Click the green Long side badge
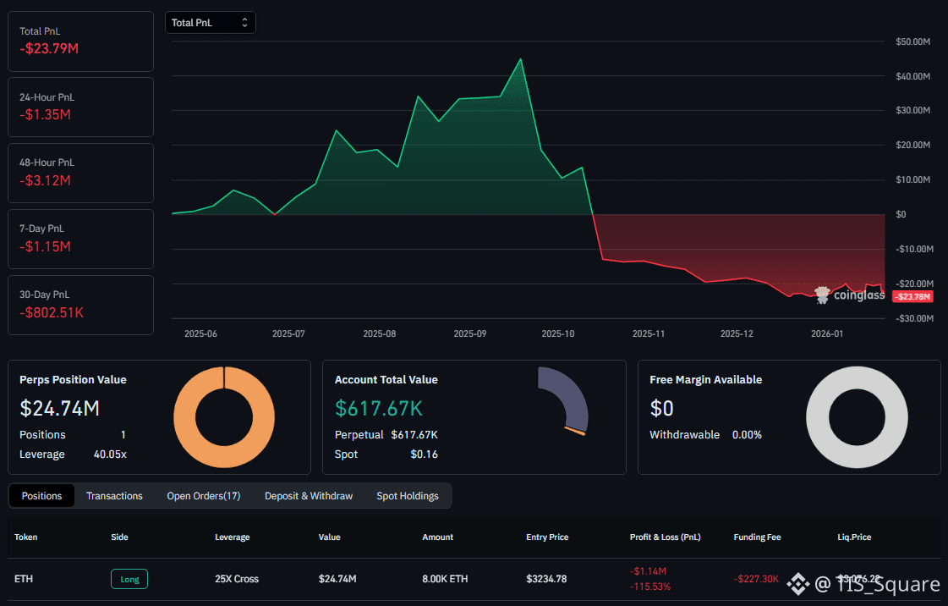 tap(129, 579)
